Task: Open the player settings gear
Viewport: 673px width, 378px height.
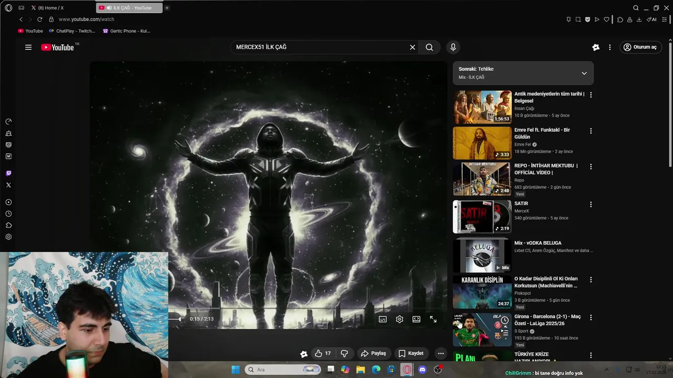Action: (x=400, y=319)
